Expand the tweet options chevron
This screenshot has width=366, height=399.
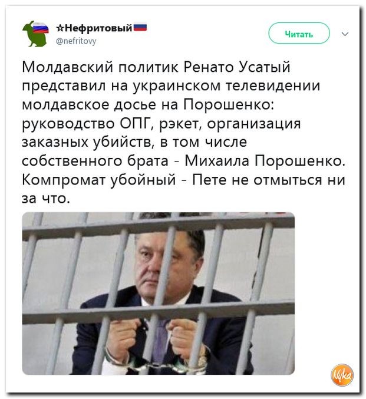tap(345, 34)
